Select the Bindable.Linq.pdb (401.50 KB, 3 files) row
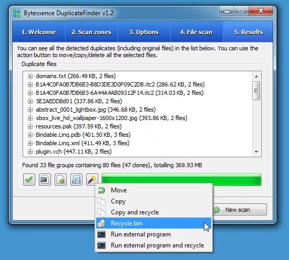The width and height of the screenshot is (289, 260). point(83,135)
